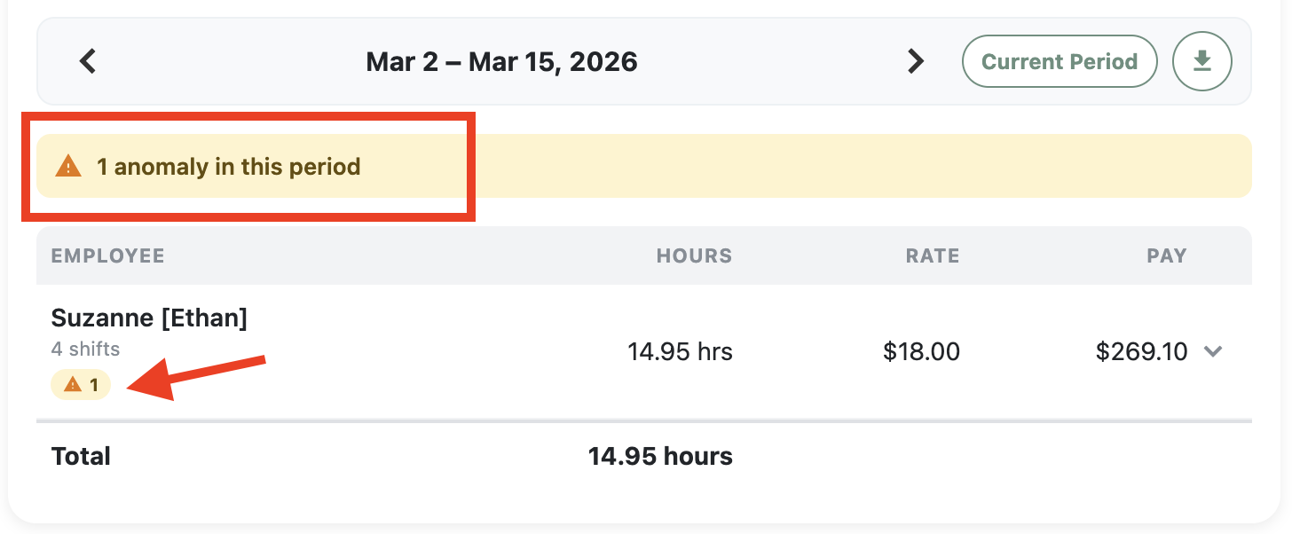Screen dimensions: 1292x534
Task: Jump to the Current Period
Action: click(x=1059, y=61)
